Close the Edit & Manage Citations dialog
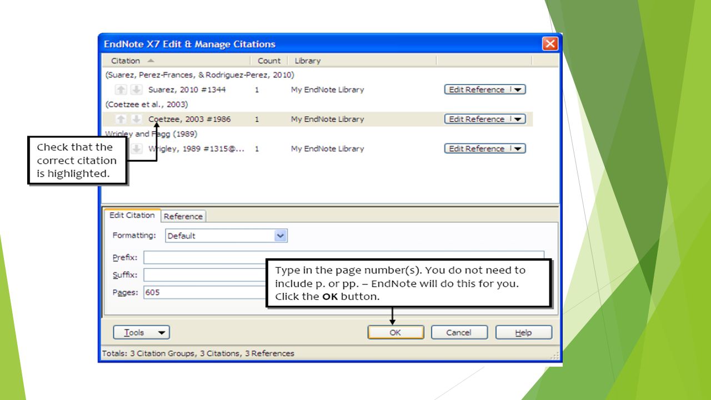This screenshot has width=711, height=400. [550, 44]
